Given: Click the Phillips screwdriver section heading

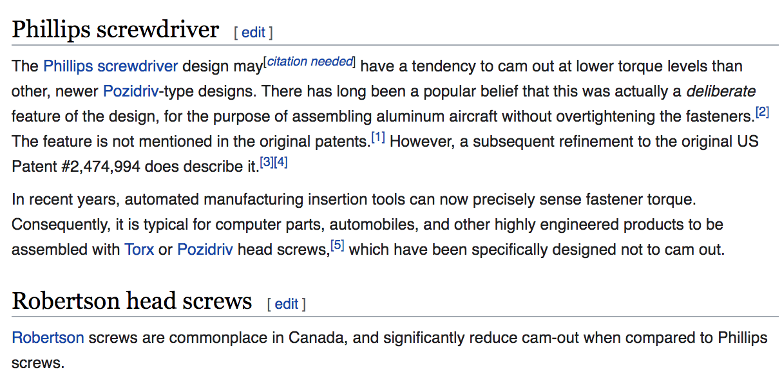Looking at the screenshot, I should coord(116,30).
